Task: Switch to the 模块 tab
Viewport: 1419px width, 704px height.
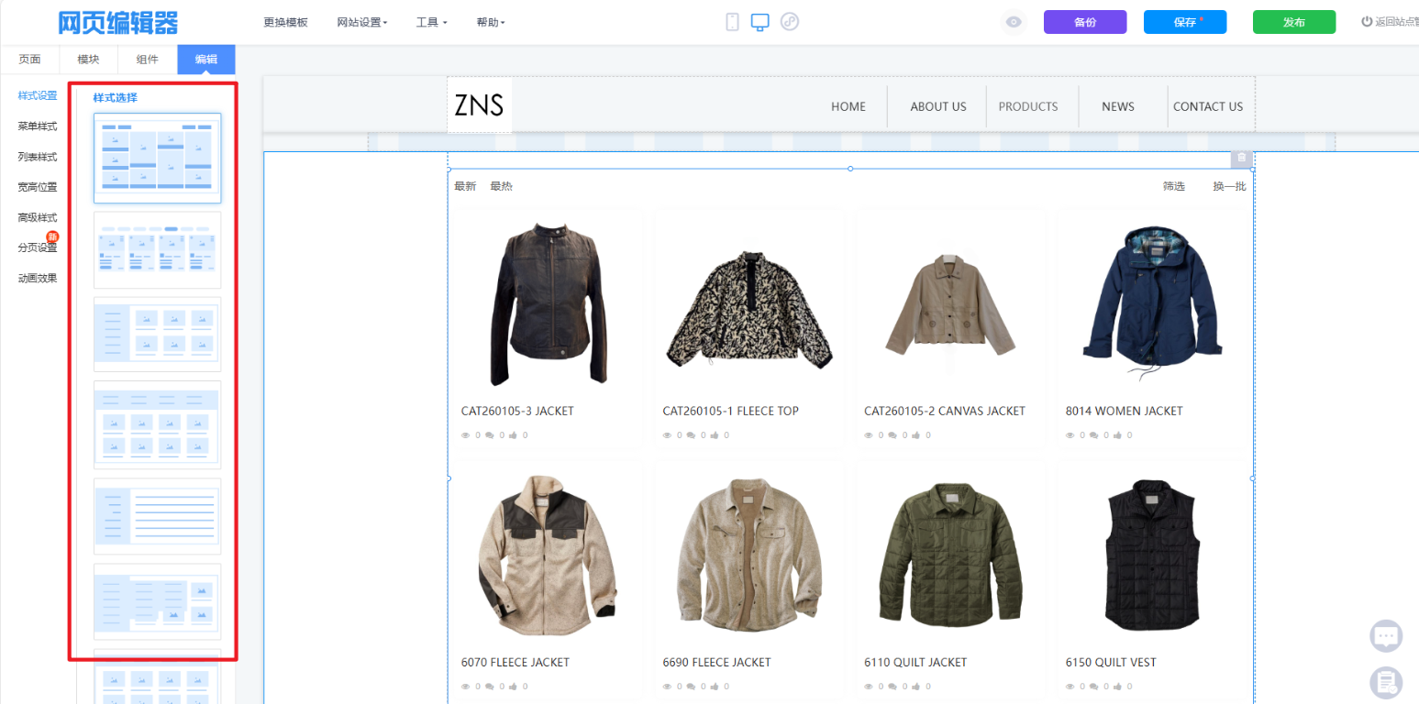Action: [89, 60]
